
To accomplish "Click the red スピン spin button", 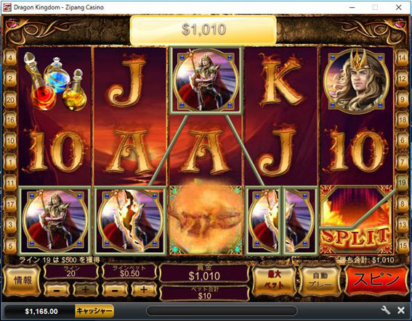I will click(x=376, y=280).
